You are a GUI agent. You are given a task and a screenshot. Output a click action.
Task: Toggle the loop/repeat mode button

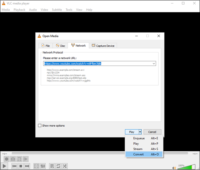[x=58, y=166]
